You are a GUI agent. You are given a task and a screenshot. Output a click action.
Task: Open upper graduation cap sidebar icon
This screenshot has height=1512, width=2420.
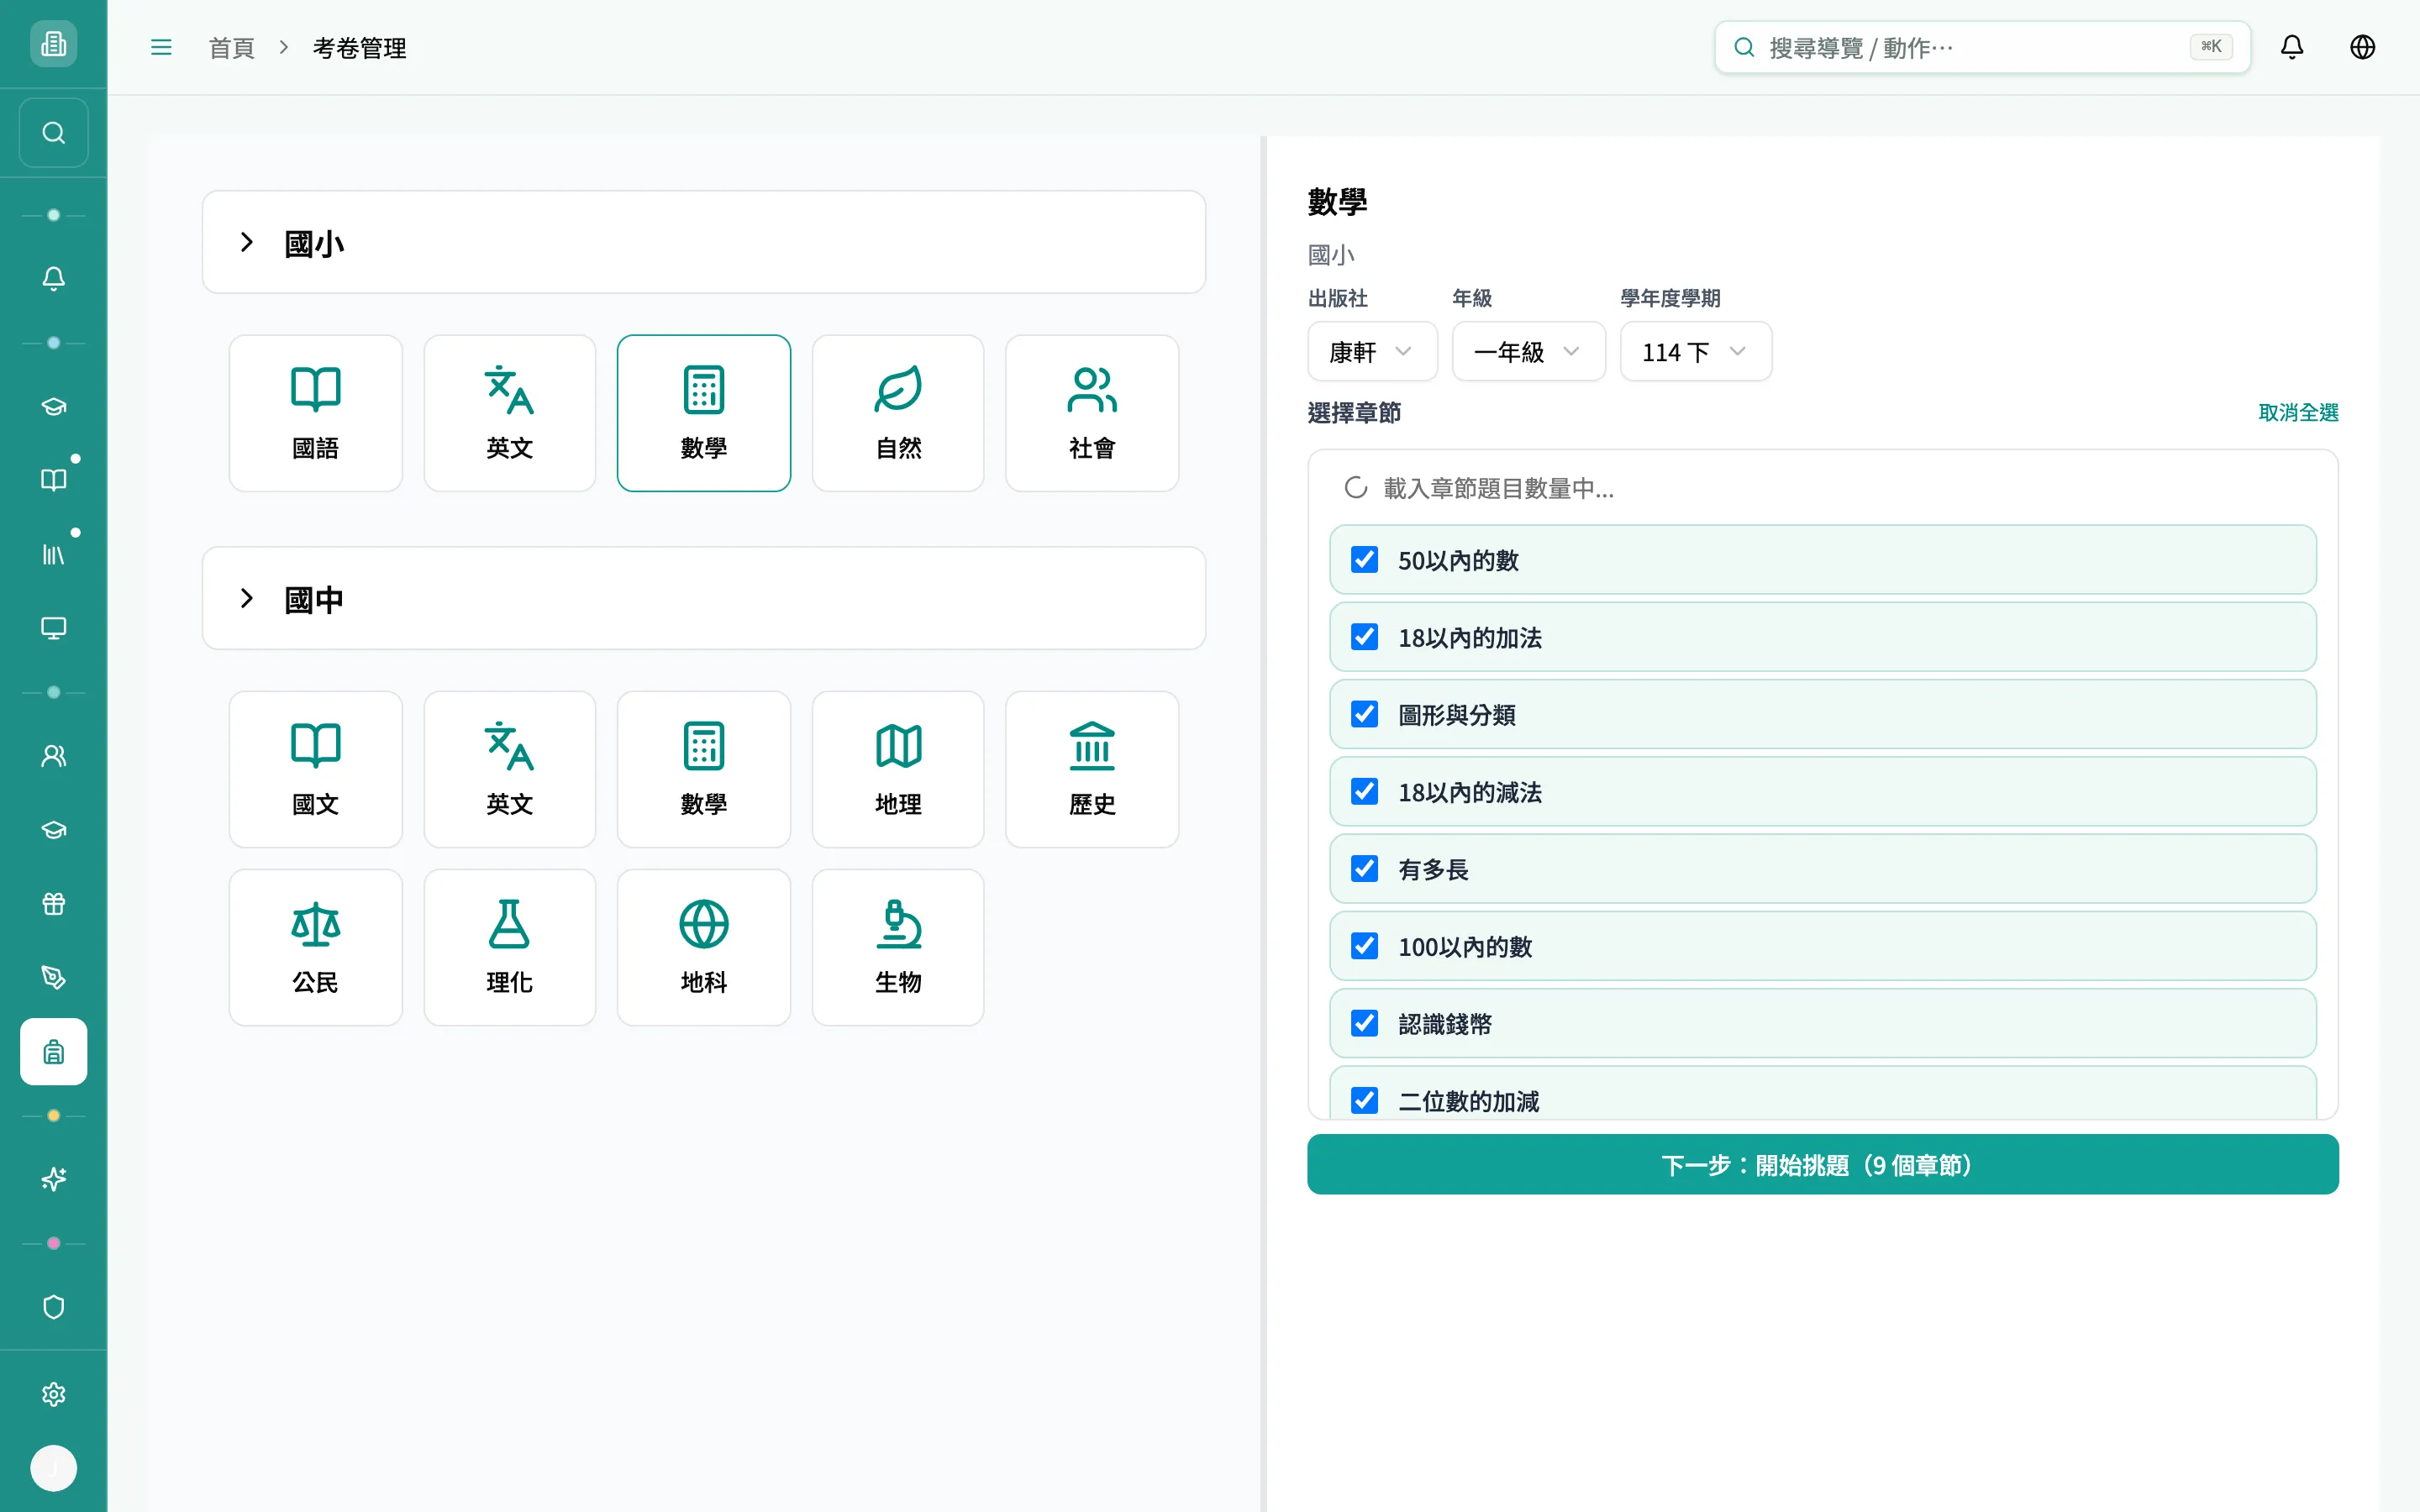[53, 406]
